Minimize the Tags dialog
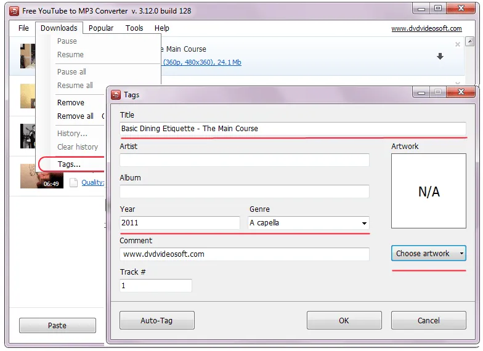The width and height of the screenshot is (483, 351). (x=421, y=92)
